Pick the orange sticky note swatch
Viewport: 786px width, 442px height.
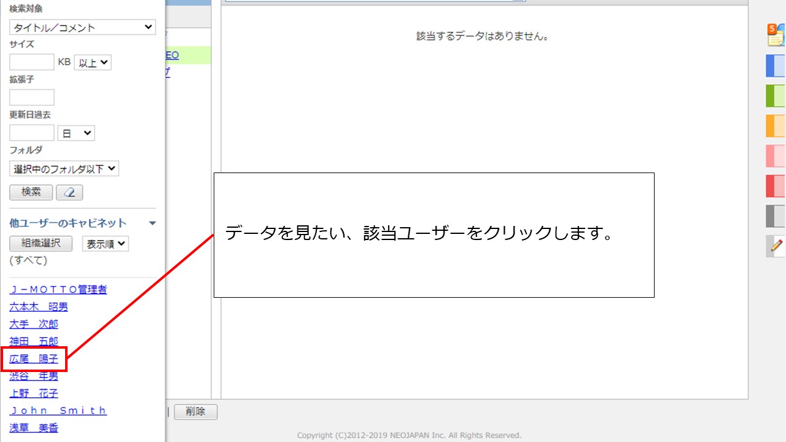(776, 126)
